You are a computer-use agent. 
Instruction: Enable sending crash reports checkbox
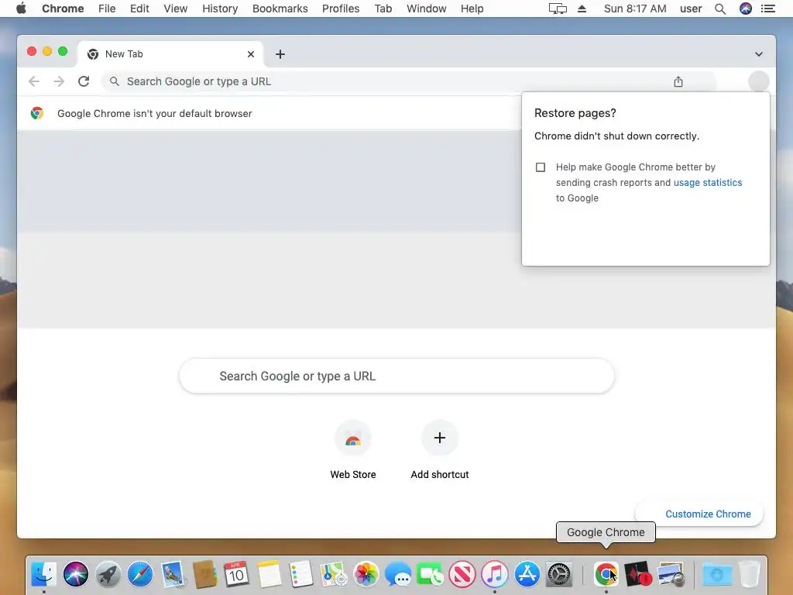pyautogui.click(x=540, y=167)
